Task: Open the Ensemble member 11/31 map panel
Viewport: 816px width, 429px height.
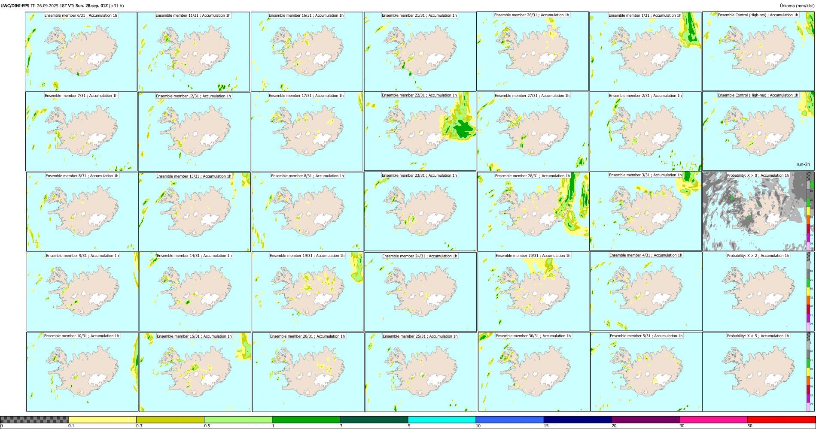Action: click(194, 51)
